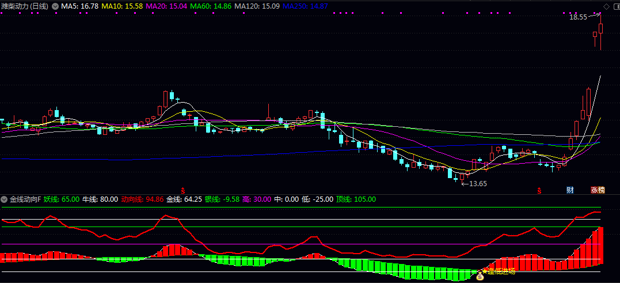Screen dimensions: 620x283
Task: Click the red S marker under the left chart
Action: [184, 190]
